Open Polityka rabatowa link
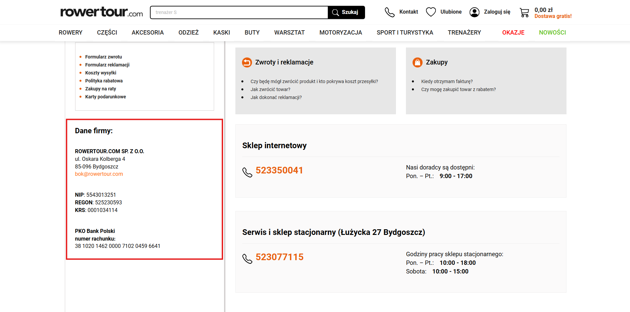630x312 pixels. point(104,81)
